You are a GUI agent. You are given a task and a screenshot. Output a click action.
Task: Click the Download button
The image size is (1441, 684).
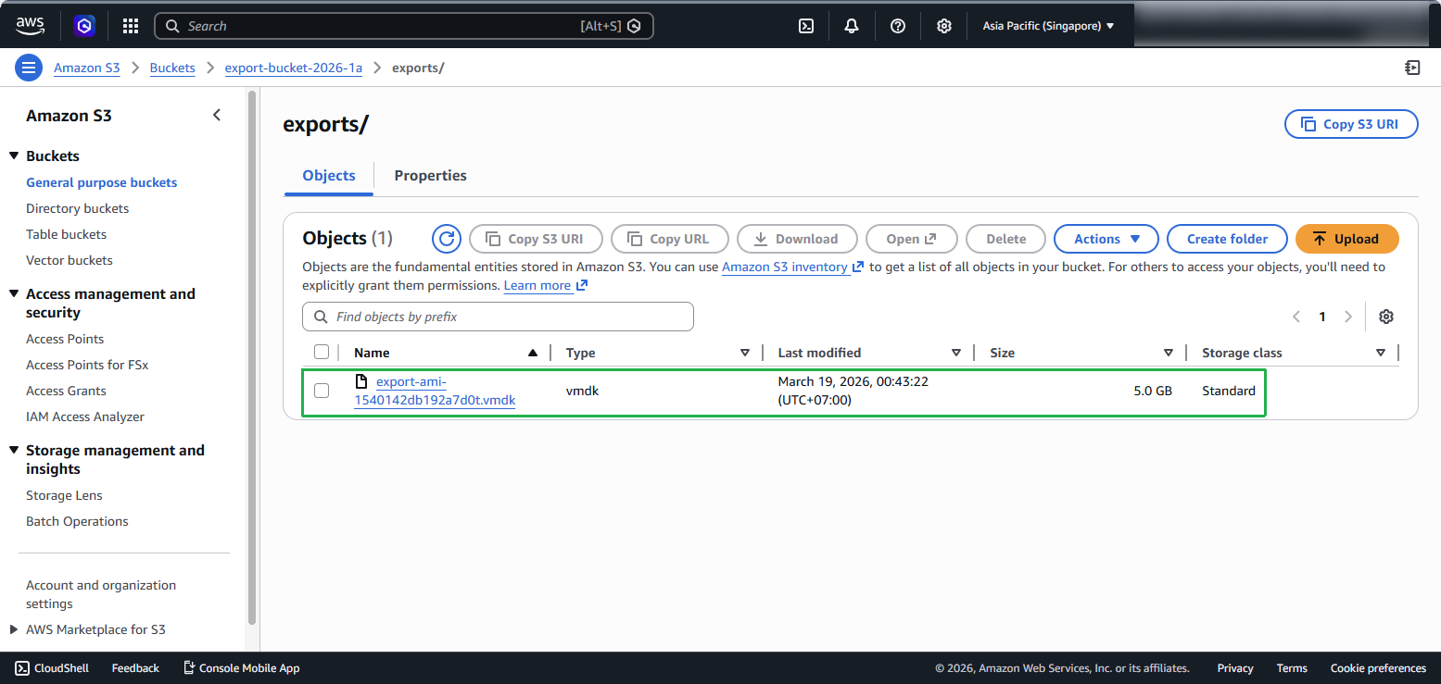(x=797, y=239)
